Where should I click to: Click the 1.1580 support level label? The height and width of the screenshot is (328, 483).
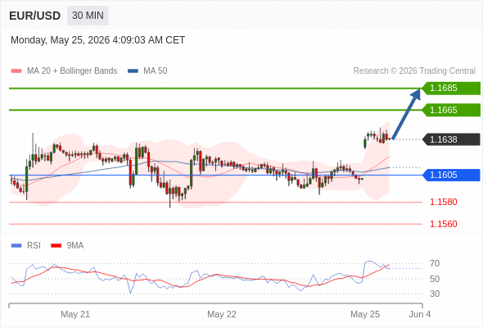[444, 202]
